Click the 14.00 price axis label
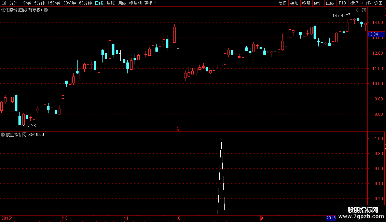The width and height of the screenshot is (386, 222). [x=377, y=23]
